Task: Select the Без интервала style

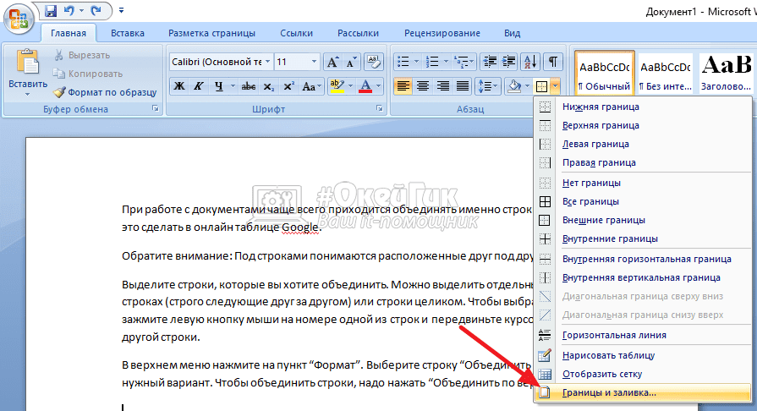Action: coord(666,73)
